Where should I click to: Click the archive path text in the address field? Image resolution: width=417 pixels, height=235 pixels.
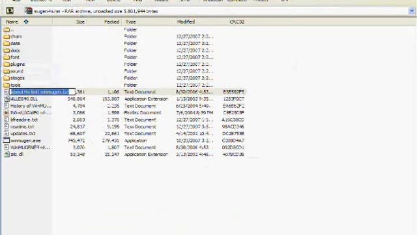[96, 11]
